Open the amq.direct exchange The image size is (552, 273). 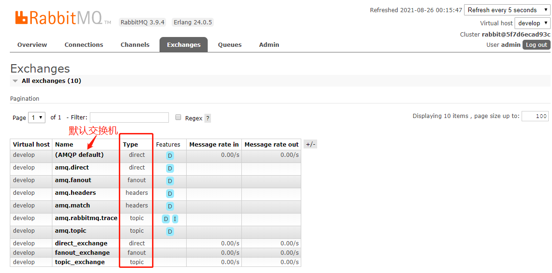click(x=72, y=167)
